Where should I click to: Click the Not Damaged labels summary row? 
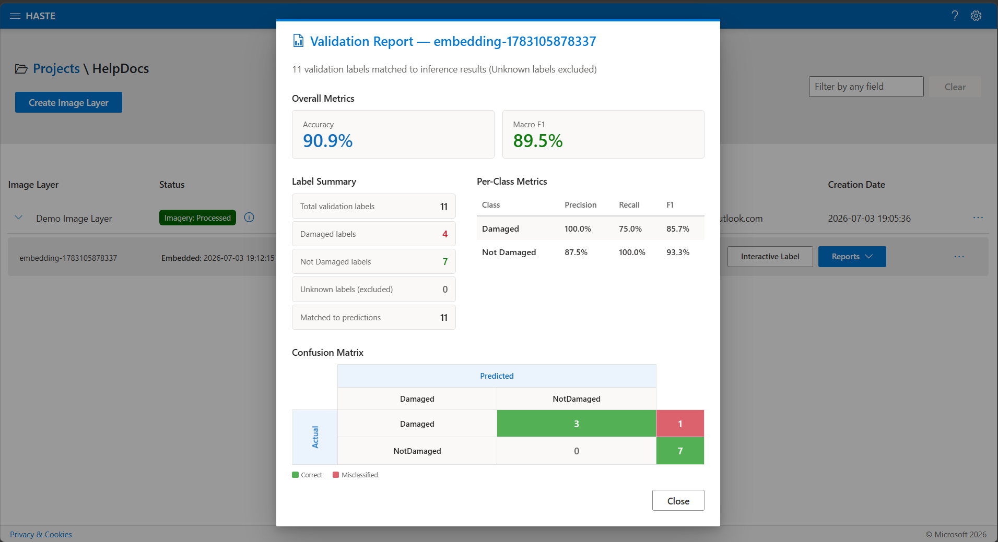(374, 261)
